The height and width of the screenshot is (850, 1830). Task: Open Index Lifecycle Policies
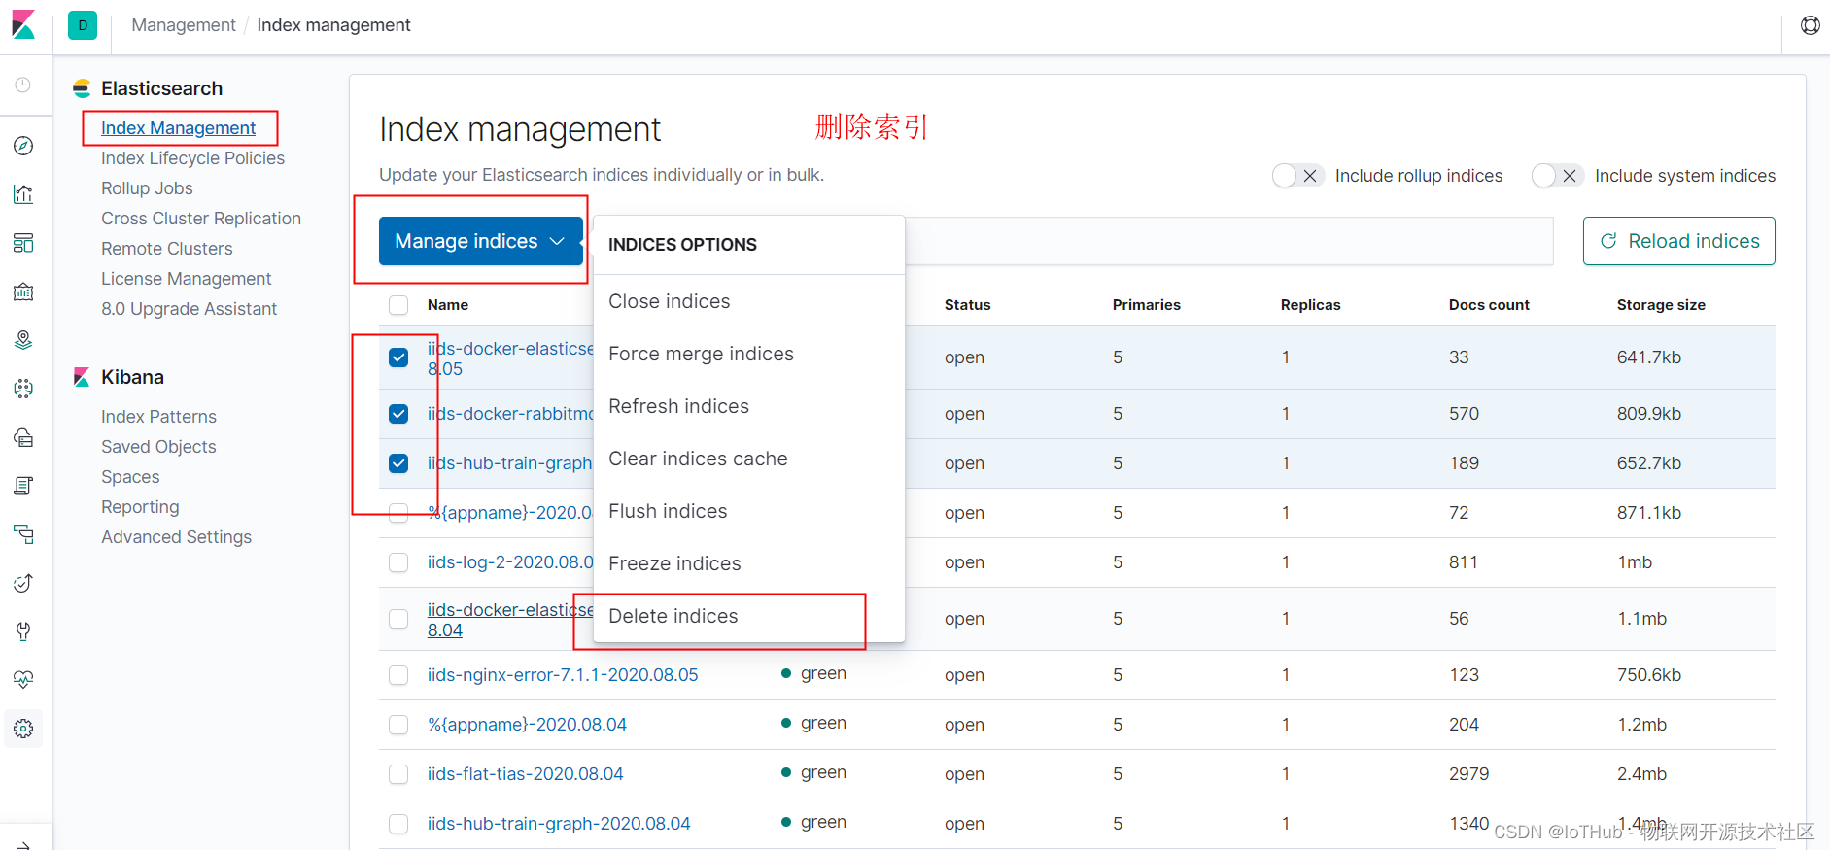(x=192, y=158)
